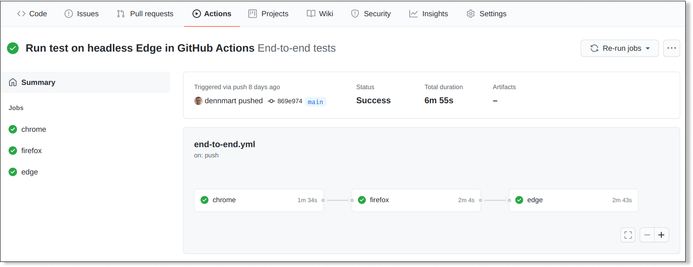The width and height of the screenshot is (693, 267).
Task: Click dennmart's profile avatar
Action: coord(198,101)
